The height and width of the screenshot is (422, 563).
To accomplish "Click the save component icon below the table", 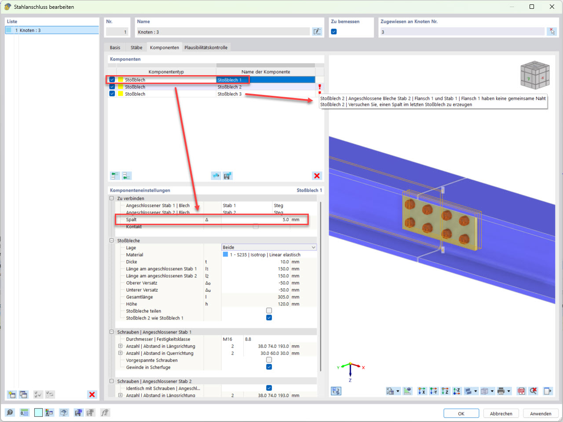I will tap(227, 175).
